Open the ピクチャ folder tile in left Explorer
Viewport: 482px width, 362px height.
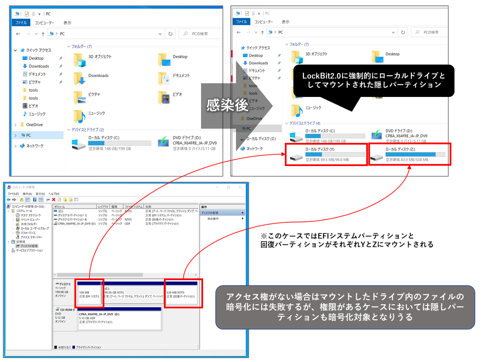pyautogui.click(x=87, y=98)
